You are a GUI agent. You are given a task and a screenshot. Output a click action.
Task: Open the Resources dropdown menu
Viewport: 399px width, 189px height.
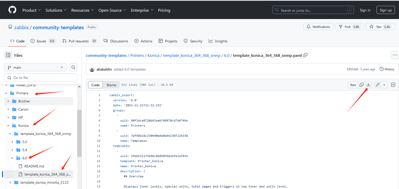click(82, 10)
